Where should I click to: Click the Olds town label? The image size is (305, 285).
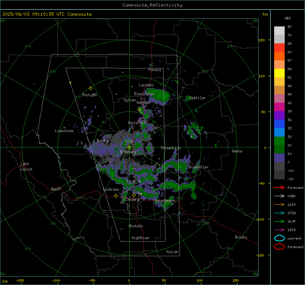[x=129, y=141]
